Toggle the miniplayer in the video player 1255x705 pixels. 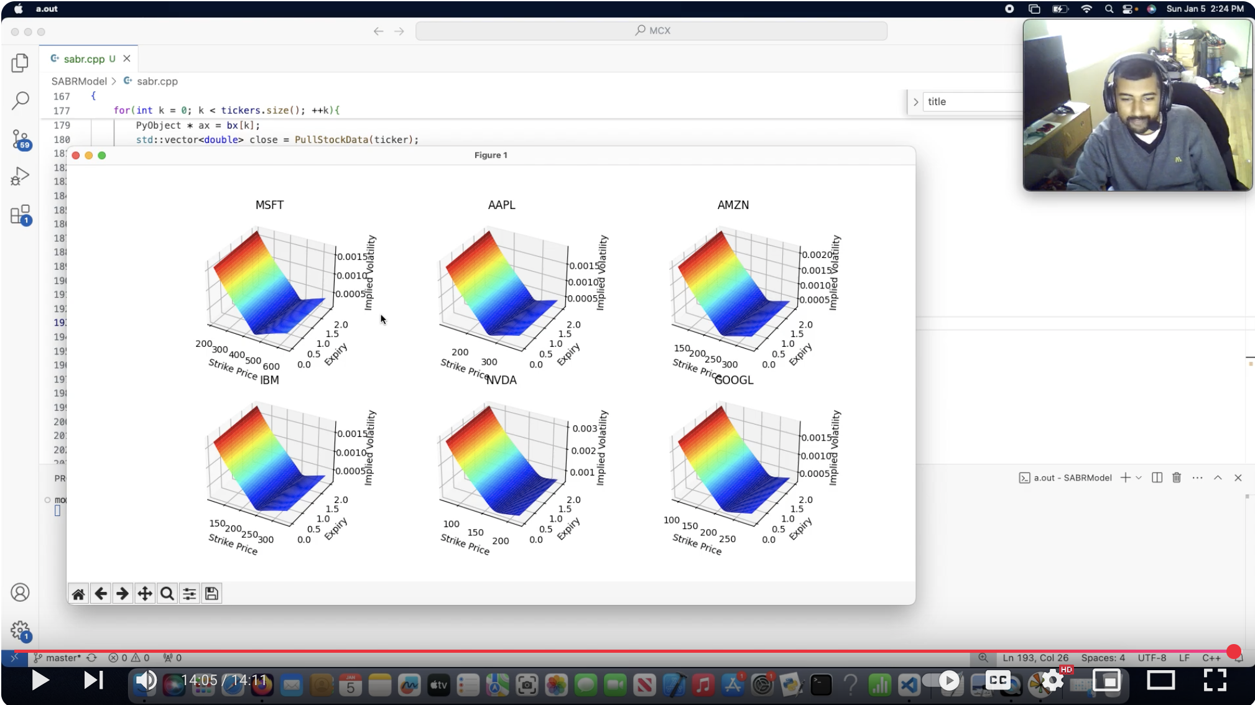click(1107, 680)
